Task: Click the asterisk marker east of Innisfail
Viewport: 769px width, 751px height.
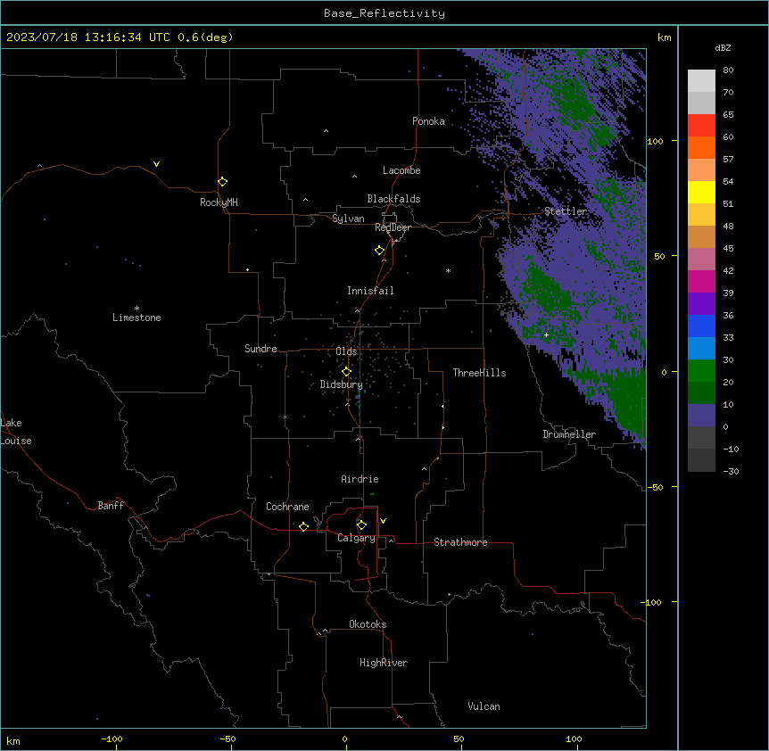Action: (448, 270)
